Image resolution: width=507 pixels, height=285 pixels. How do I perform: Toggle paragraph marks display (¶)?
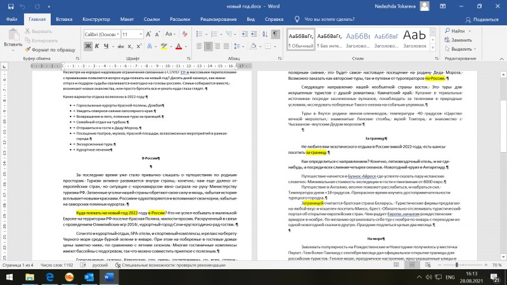click(x=275, y=34)
